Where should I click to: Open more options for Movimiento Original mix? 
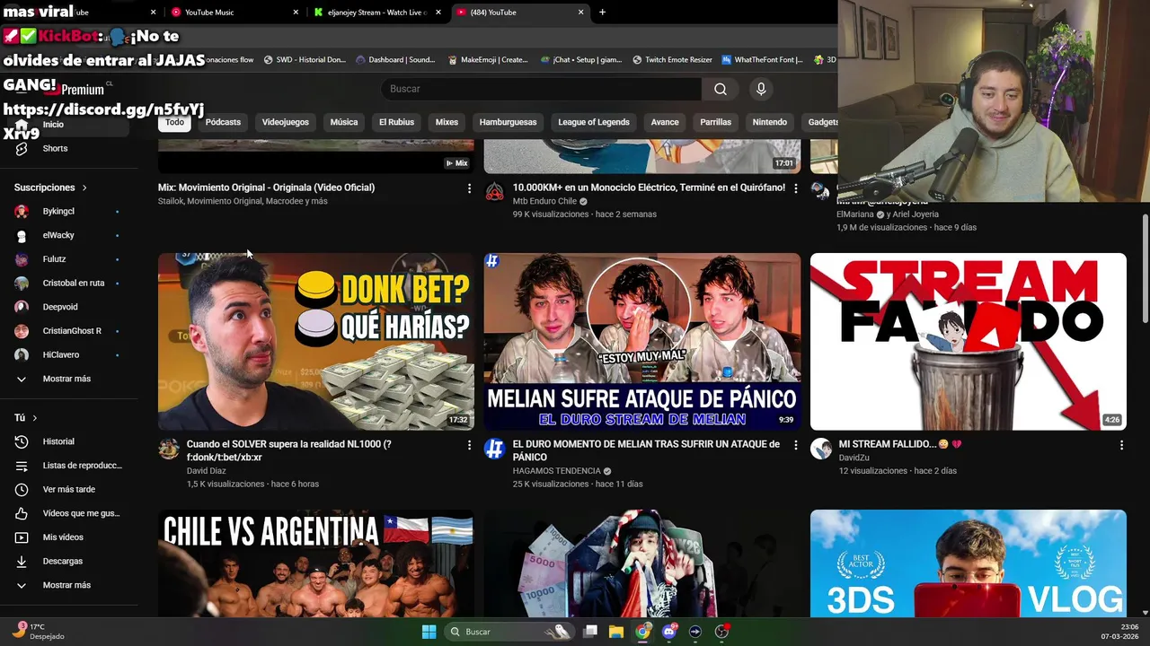pos(469,188)
